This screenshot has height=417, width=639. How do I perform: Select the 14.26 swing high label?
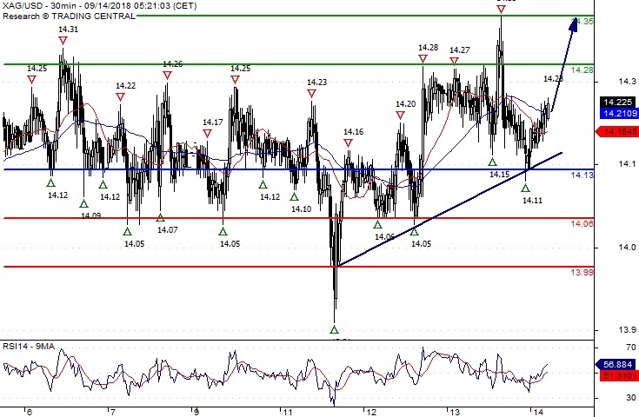click(x=173, y=64)
